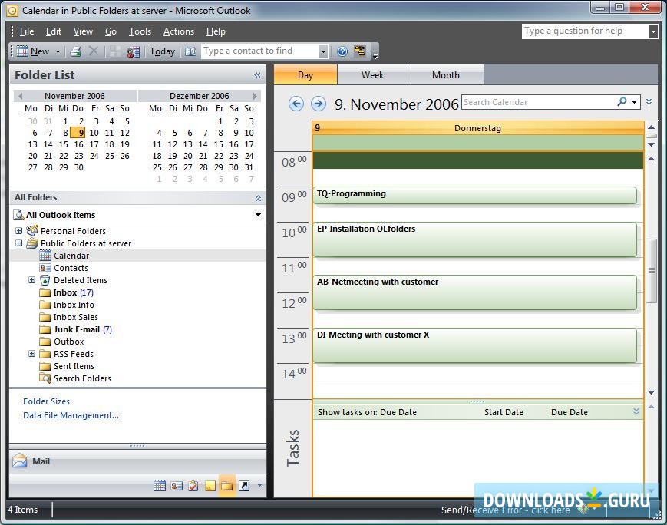Collapse the All Folders section
The height and width of the screenshot is (525, 667).
[258, 198]
